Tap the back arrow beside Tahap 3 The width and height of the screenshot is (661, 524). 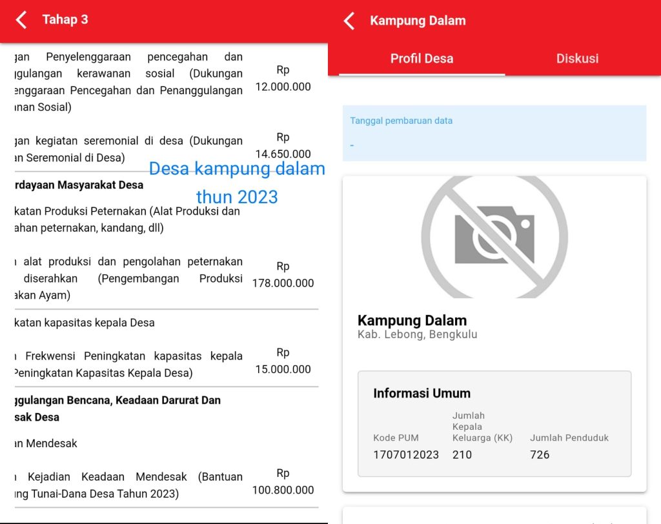(x=22, y=20)
